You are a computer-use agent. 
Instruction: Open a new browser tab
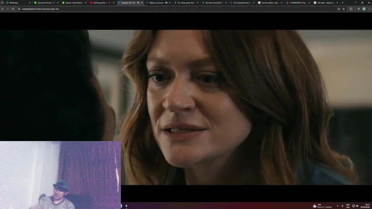coord(342,3)
